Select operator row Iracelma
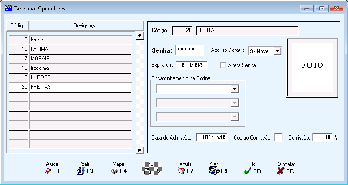Viewport: 348px width, 185px height. [x=81, y=68]
